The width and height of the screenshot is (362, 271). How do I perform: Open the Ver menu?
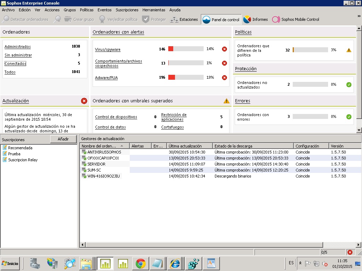pyautogui.click(x=37, y=10)
